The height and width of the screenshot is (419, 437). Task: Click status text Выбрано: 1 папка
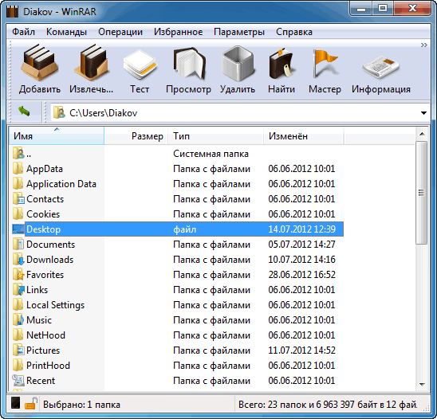pos(81,404)
